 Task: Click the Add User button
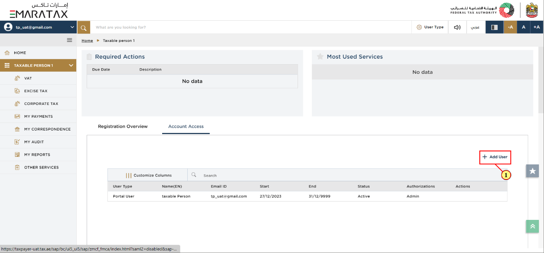tap(495, 157)
